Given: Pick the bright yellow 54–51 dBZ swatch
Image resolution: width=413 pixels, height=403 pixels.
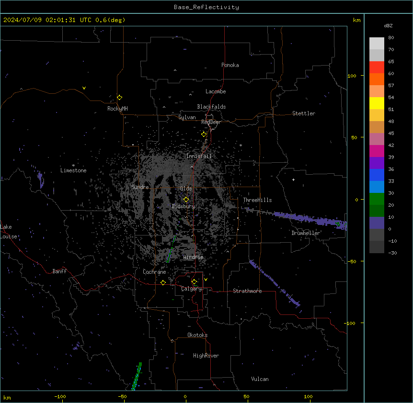Looking at the screenshot, I should point(377,103).
